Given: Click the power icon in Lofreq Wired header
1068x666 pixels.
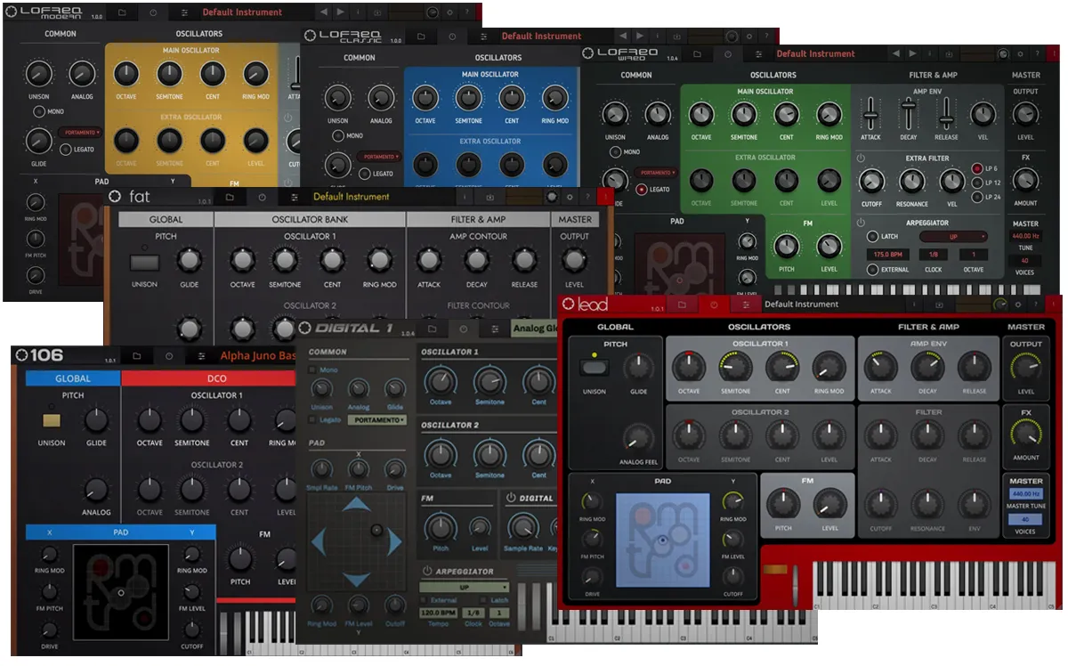Looking at the screenshot, I should [x=728, y=53].
